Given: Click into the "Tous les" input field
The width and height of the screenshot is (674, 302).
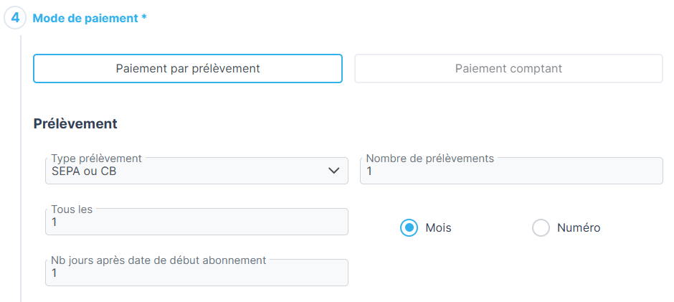Looking at the screenshot, I should tap(196, 223).
